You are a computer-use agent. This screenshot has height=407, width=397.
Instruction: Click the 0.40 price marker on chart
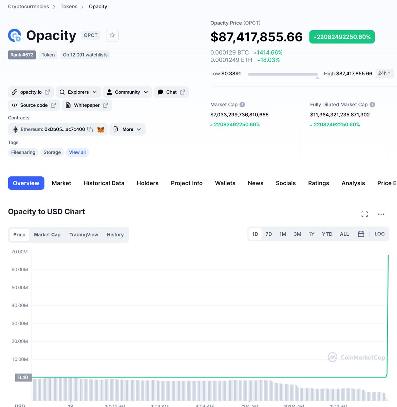click(x=23, y=377)
